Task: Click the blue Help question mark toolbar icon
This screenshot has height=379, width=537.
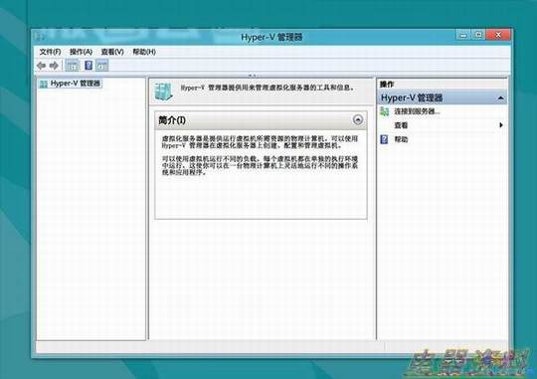Action: (89, 65)
